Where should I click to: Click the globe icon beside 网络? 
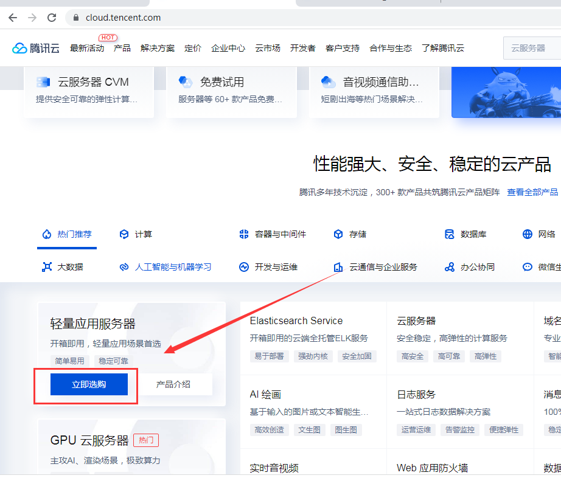(528, 234)
